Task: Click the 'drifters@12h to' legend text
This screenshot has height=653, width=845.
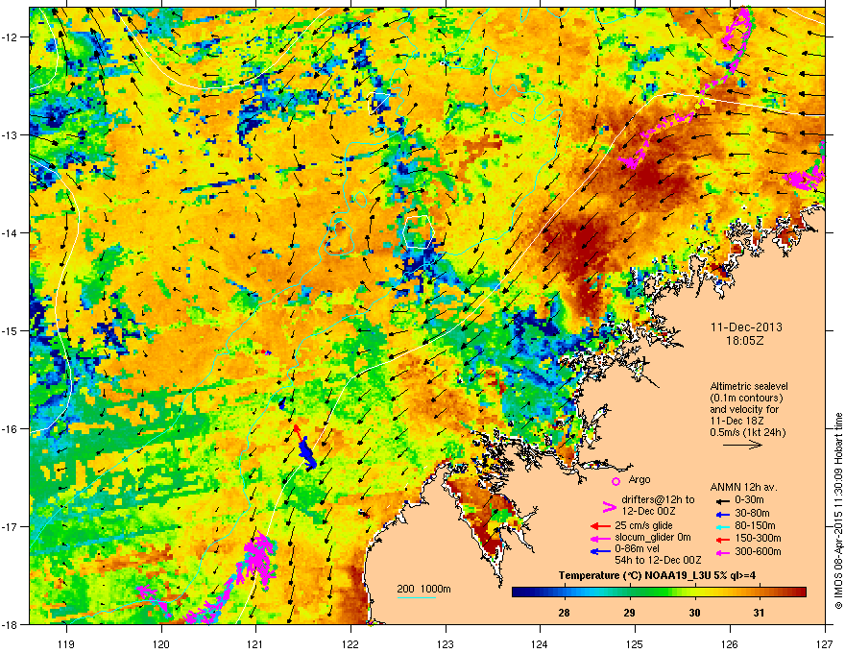Action: point(658,500)
